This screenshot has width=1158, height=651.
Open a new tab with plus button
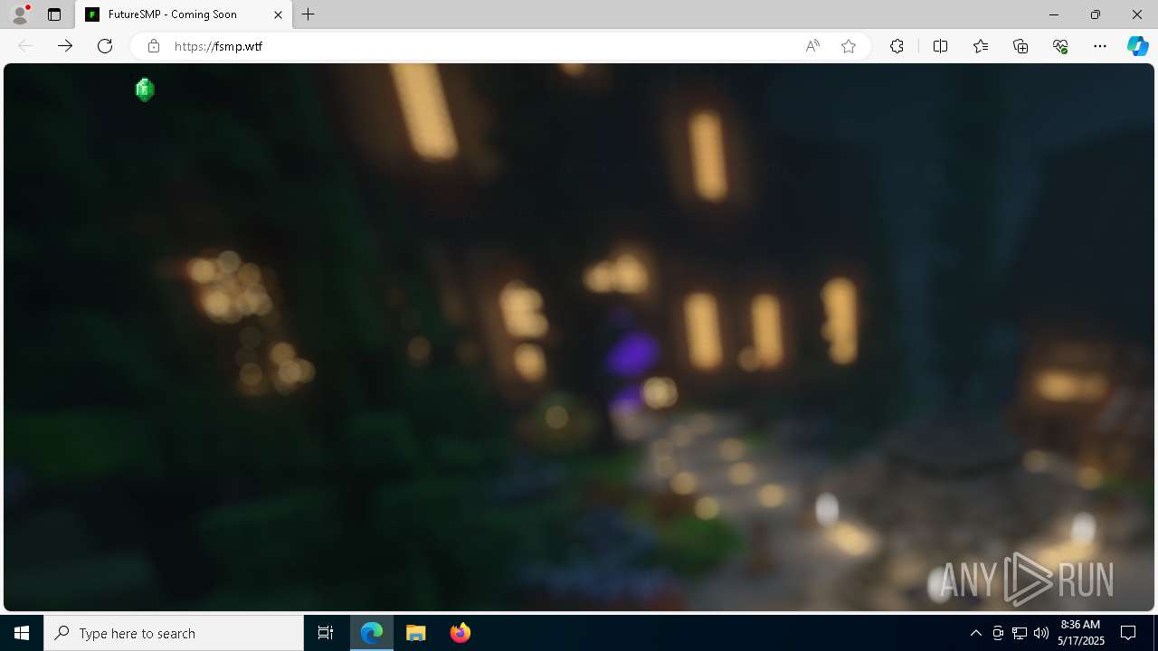(x=308, y=14)
